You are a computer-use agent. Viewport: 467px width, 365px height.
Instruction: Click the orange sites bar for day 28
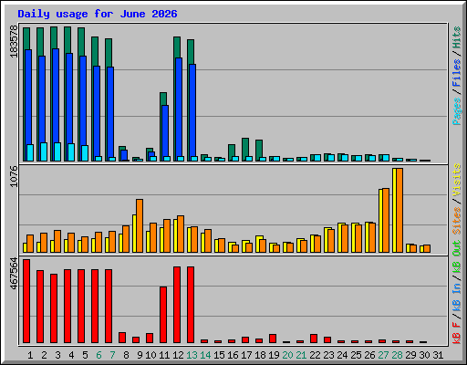tap(400, 210)
